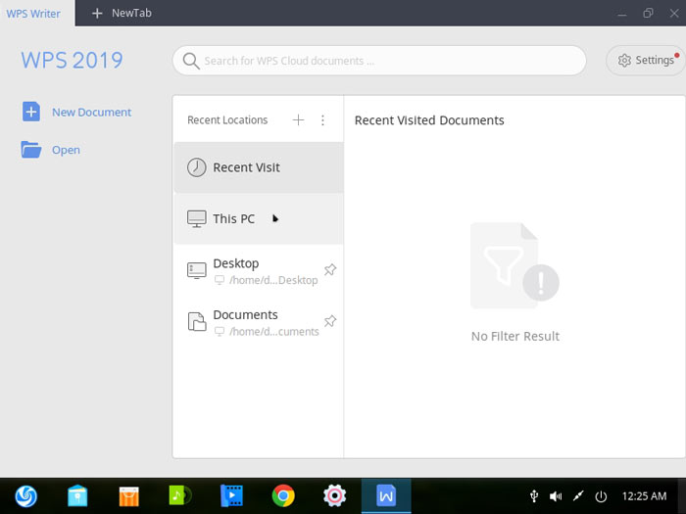
Task: Open the file manager dock icon
Action: coord(77,496)
